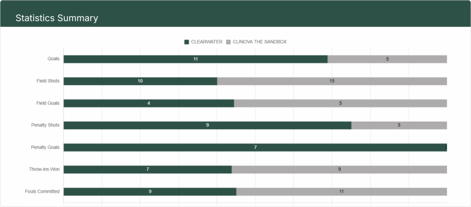Screen dimensions: 471x207
Task: Click the Throw-ins Won axis label
Action: coord(44,169)
